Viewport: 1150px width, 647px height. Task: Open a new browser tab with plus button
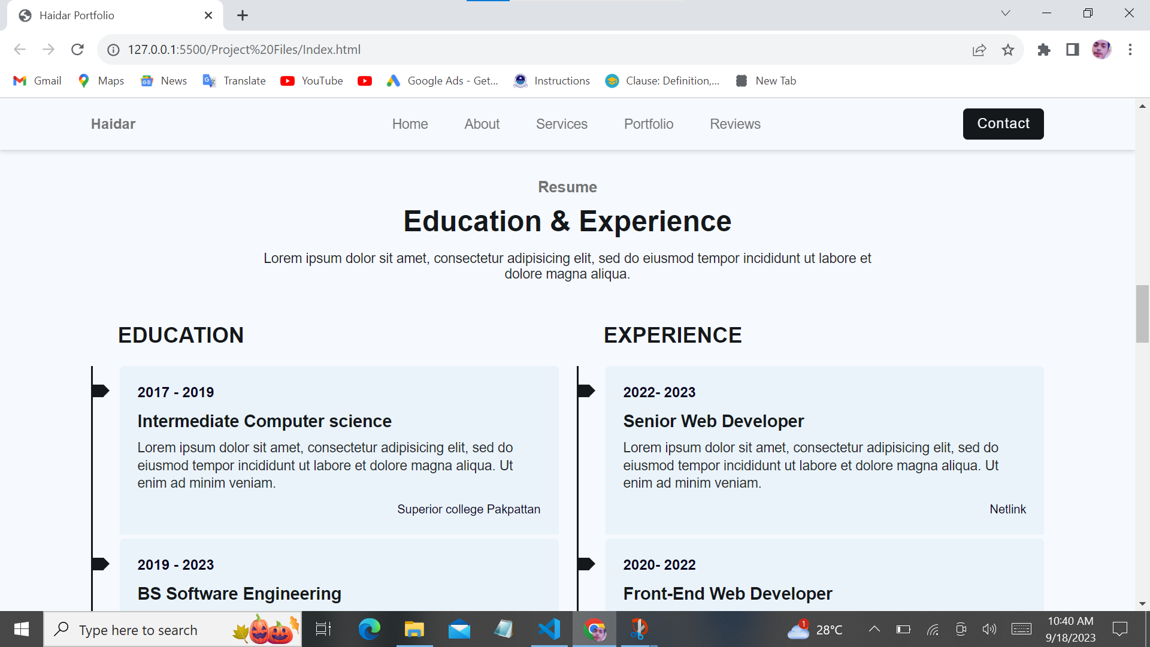click(243, 16)
